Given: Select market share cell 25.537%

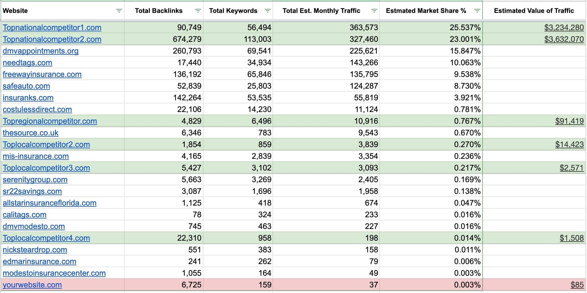Looking at the screenshot, I should (x=431, y=28).
